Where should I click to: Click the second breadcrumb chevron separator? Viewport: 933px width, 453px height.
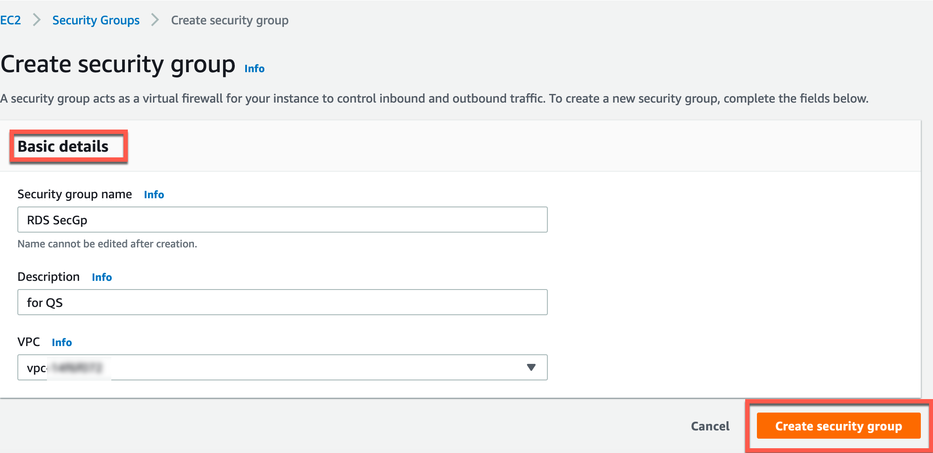click(155, 20)
